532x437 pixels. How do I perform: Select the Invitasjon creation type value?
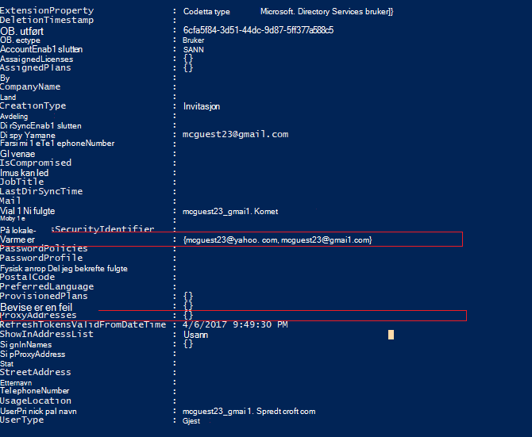coord(202,106)
